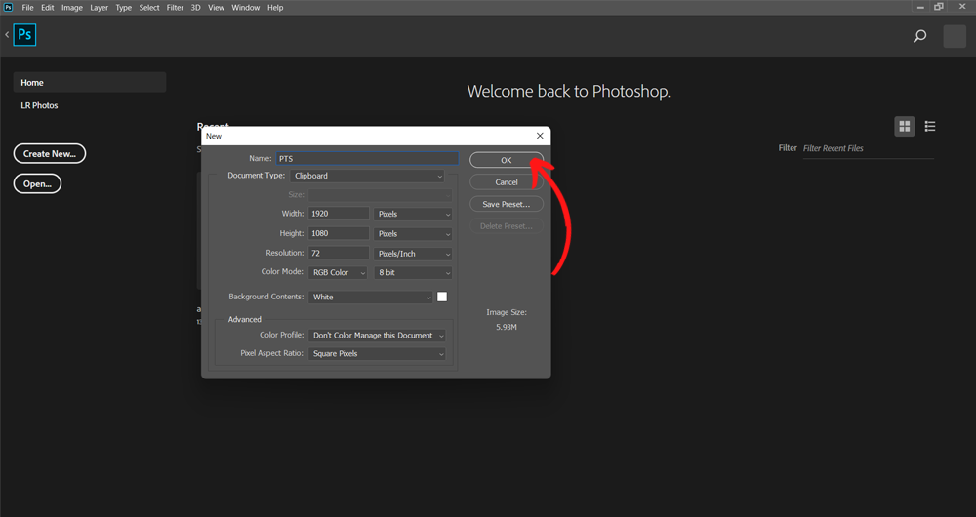
Task: Pick the white background color swatch
Action: (x=442, y=297)
